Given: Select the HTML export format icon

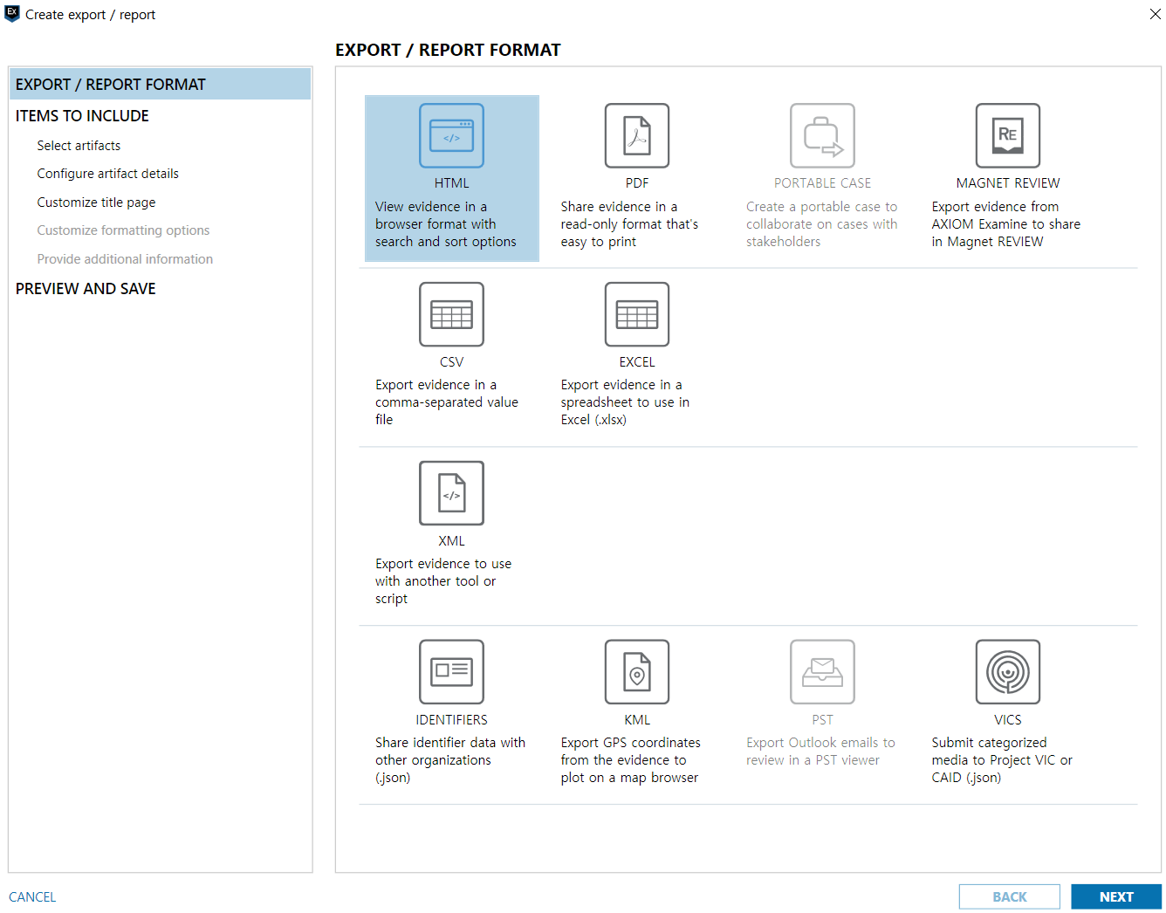Looking at the screenshot, I should (x=451, y=135).
